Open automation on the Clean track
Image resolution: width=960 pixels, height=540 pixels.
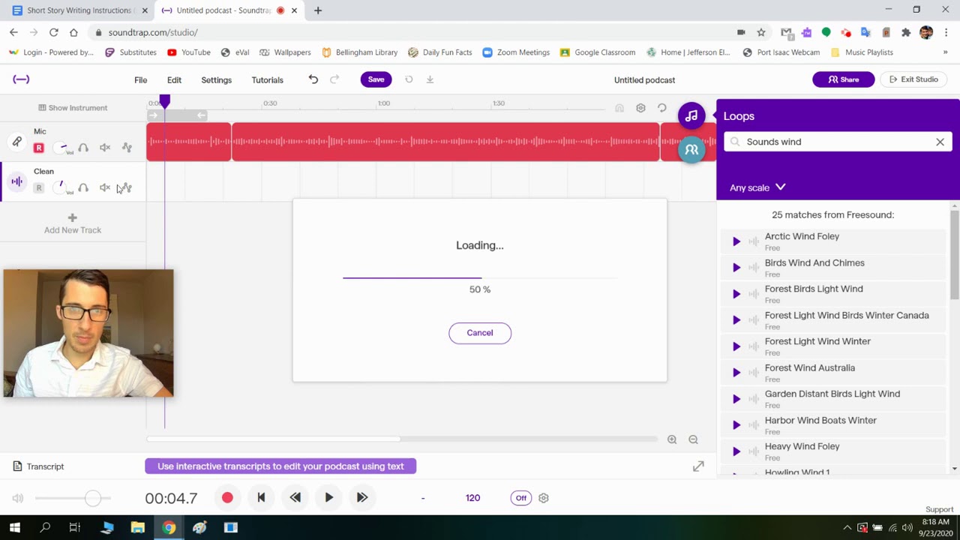[x=127, y=187]
